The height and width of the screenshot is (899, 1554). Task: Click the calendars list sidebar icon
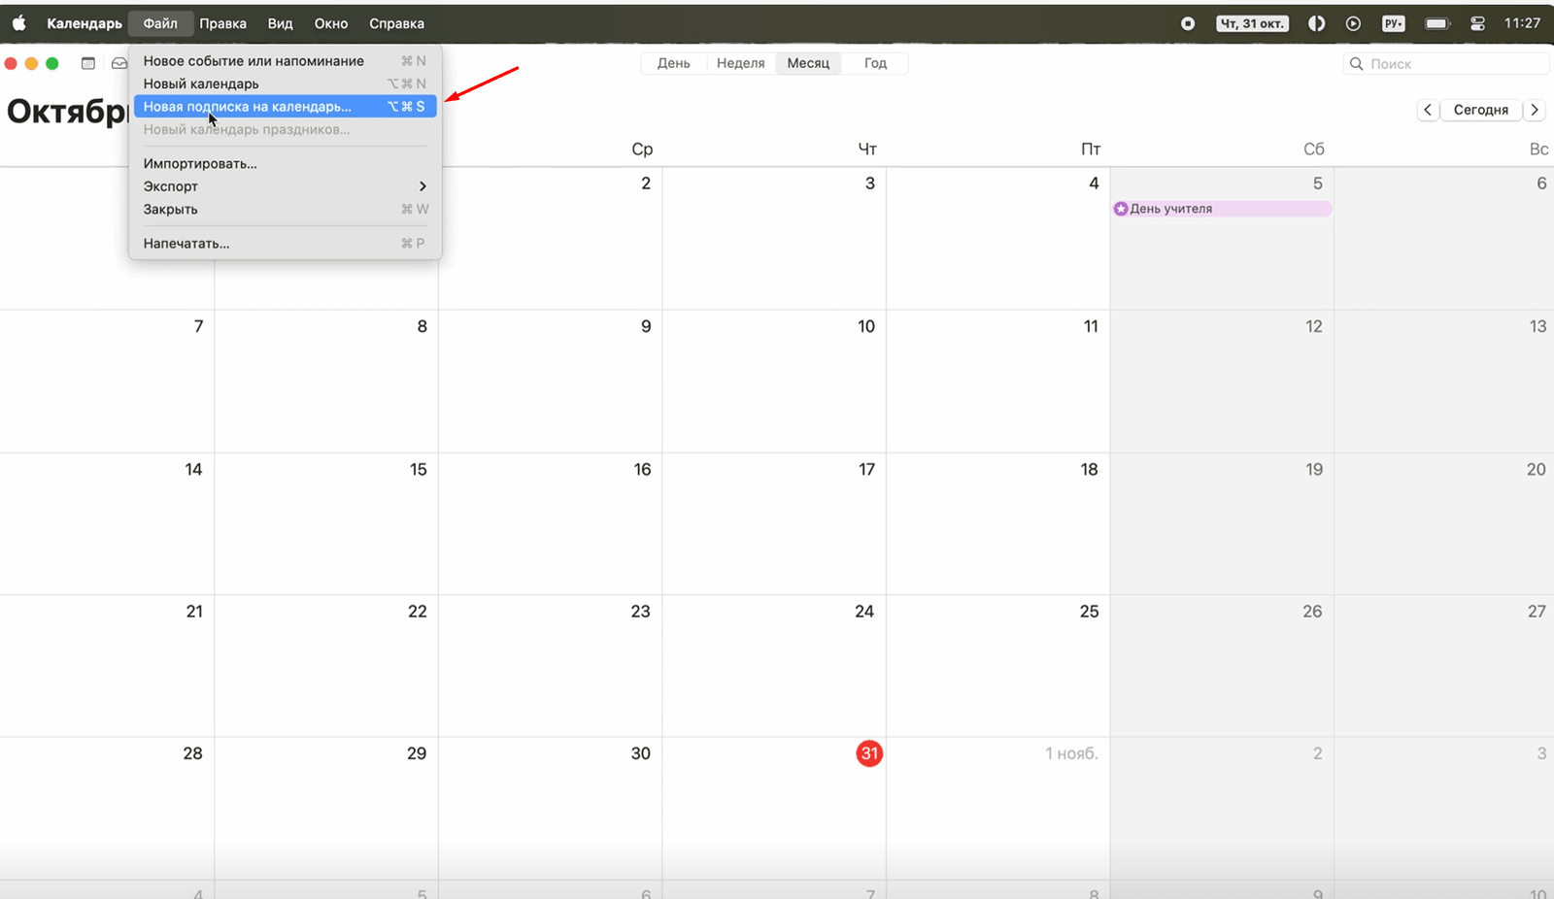click(88, 63)
